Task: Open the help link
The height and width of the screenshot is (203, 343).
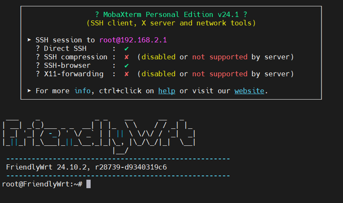Action: [167, 91]
